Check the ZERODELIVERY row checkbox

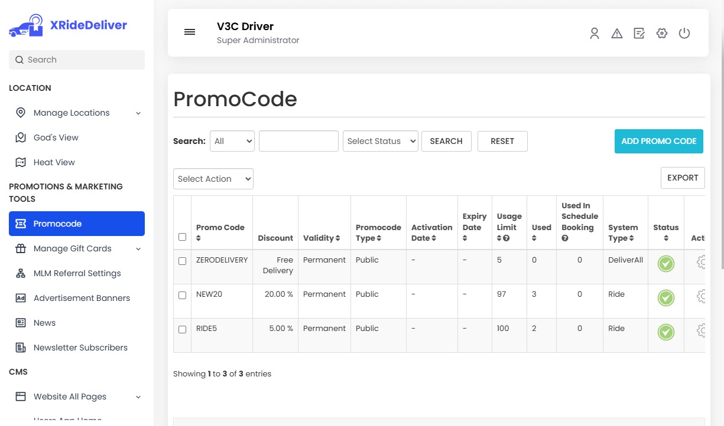[x=182, y=261]
